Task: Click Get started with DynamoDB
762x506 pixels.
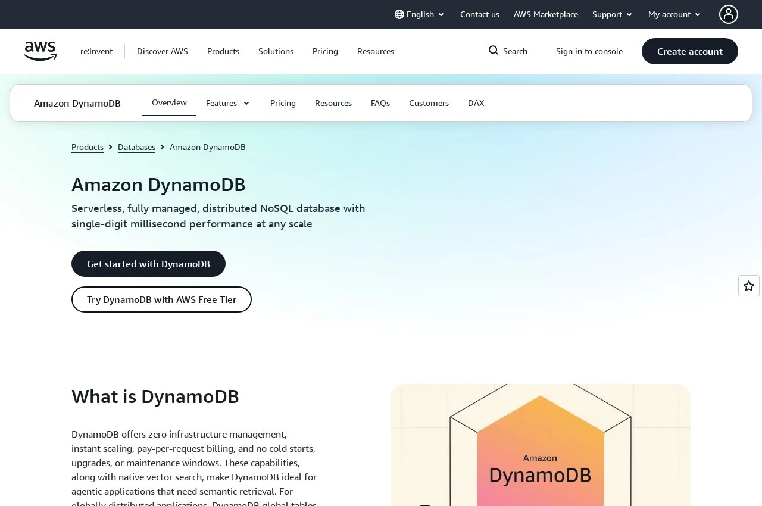Action: point(148,264)
